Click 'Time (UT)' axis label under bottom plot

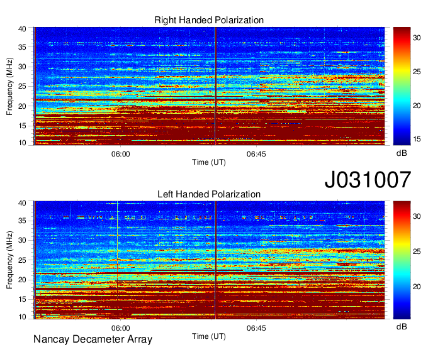pos(209,336)
